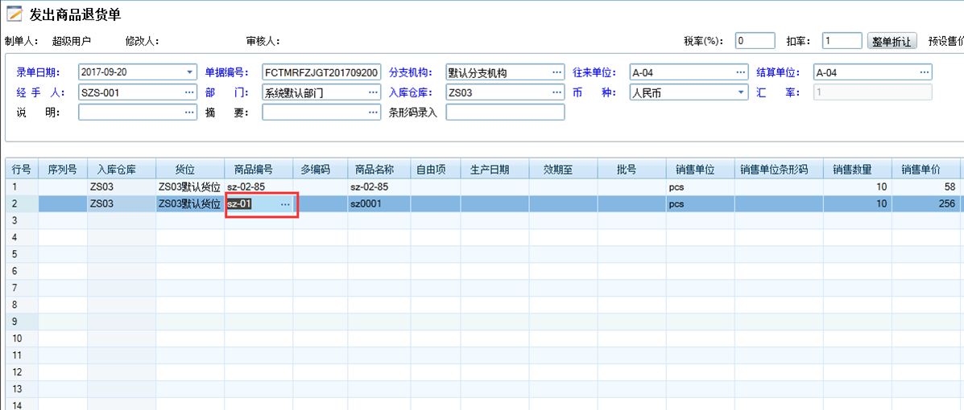Click ZS03默认货位 cell in row 1
964x410 pixels.
[x=190, y=187]
